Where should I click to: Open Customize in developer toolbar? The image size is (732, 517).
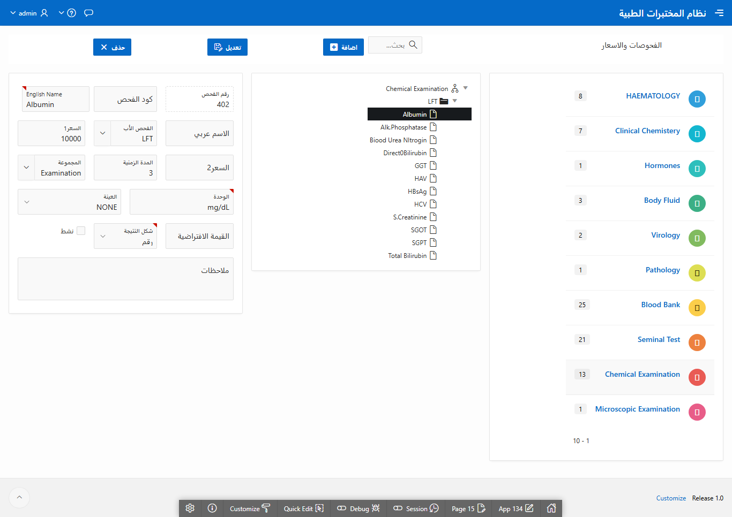point(250,508)
